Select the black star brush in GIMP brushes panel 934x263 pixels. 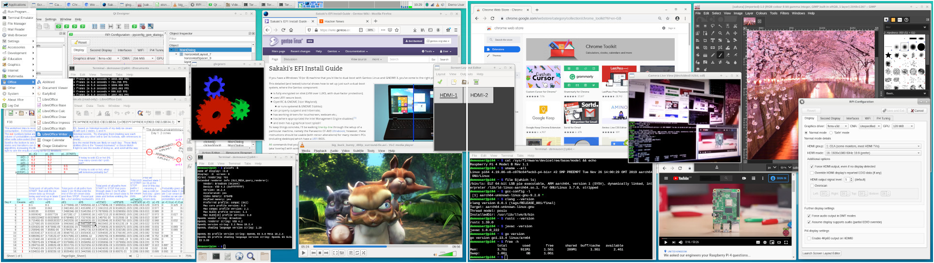(x=888, y=55)
